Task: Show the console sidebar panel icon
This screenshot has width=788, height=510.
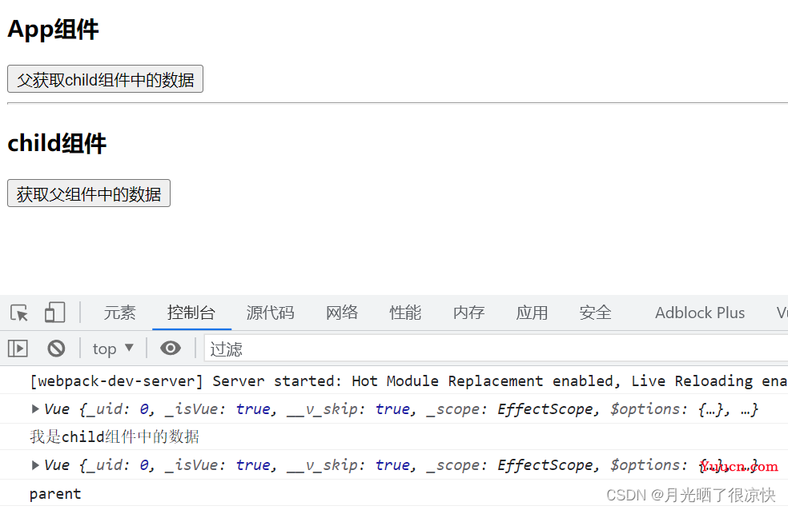Action: click(18, 348)
